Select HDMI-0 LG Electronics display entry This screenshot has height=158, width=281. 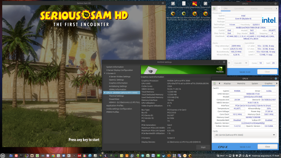tap(124, 103)
